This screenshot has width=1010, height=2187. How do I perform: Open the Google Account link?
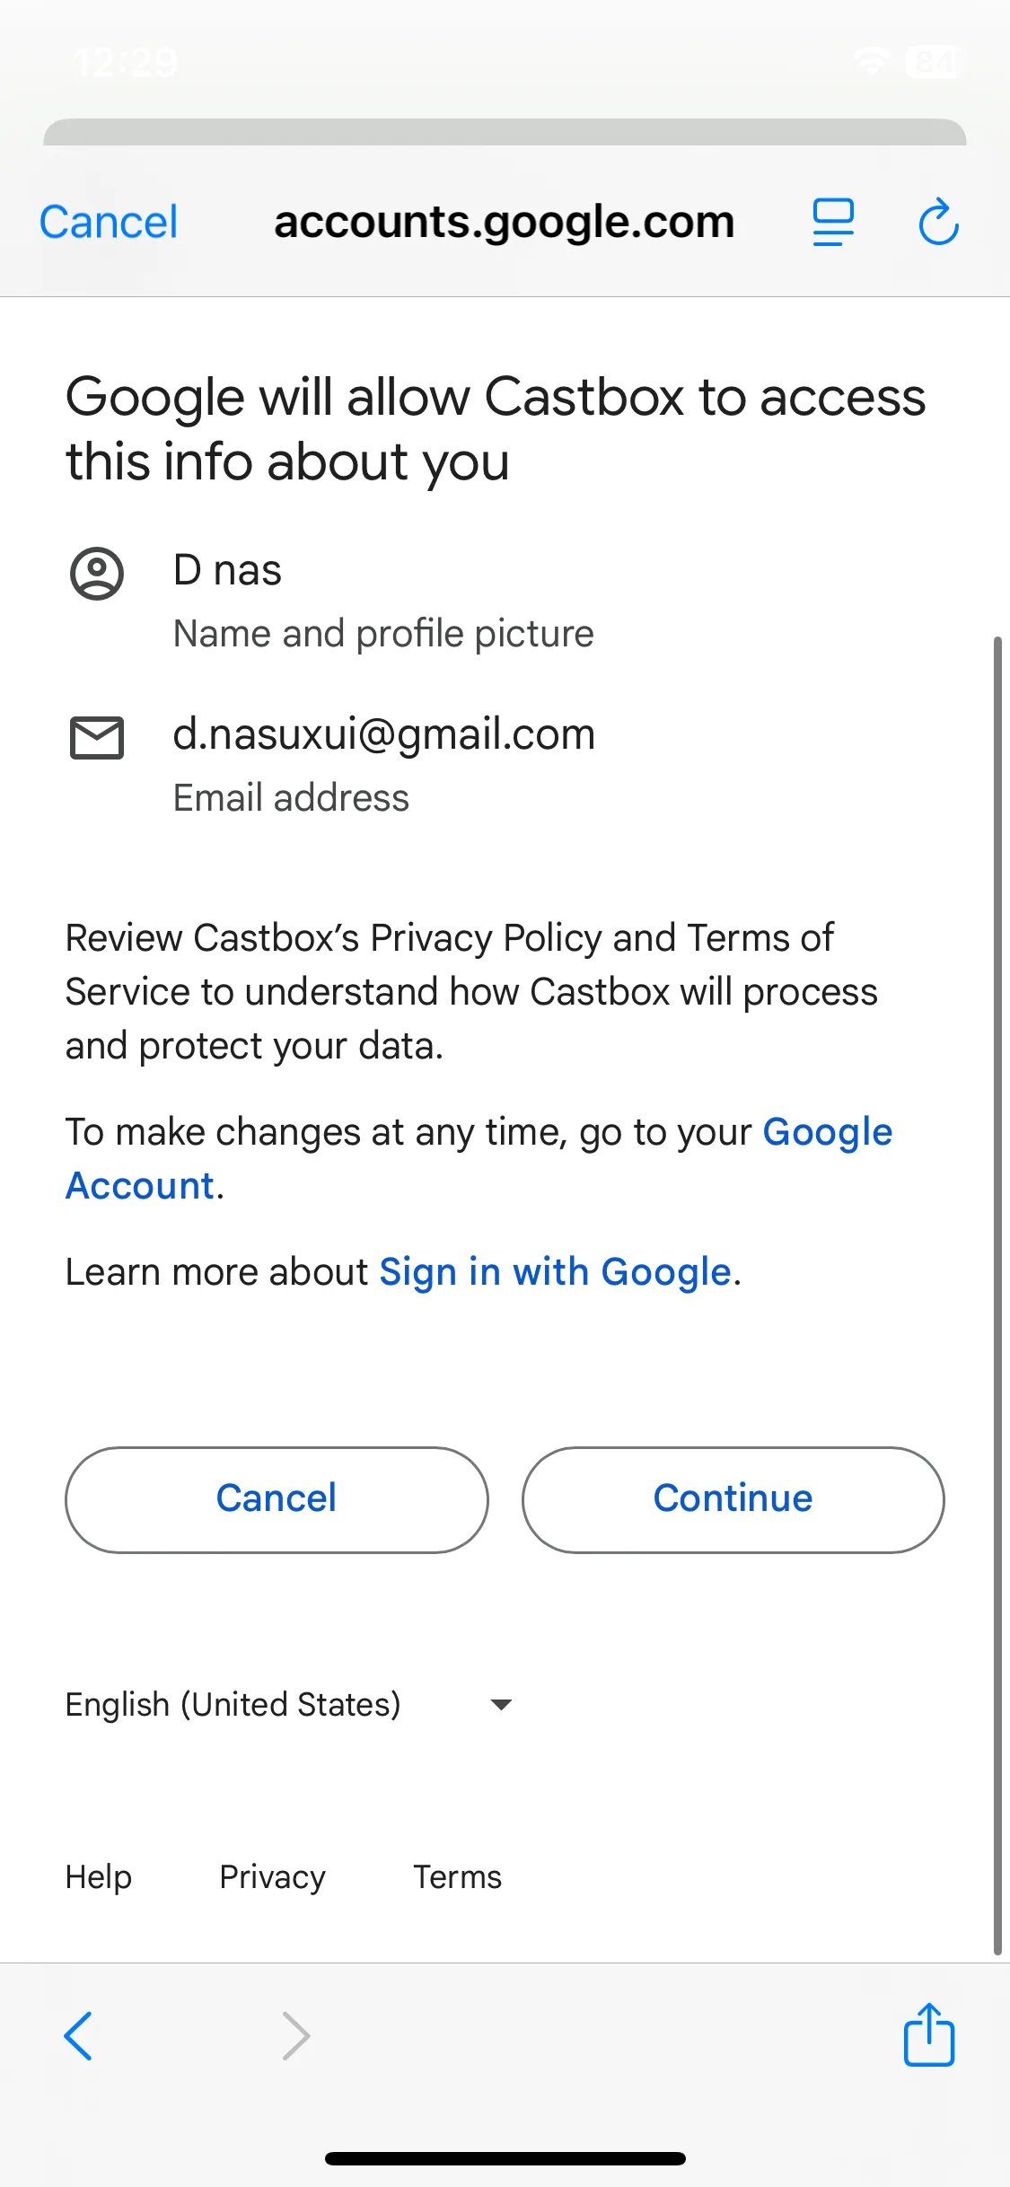[x=826, y=1133]
